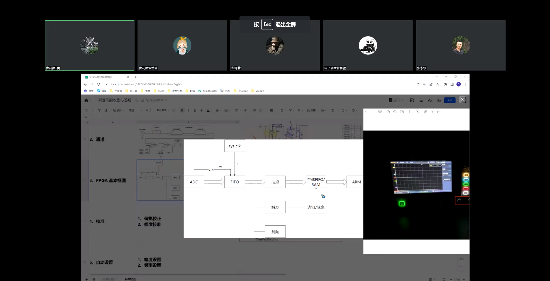
Task: Click the ADC block in diagram
Action: (194, 182)
